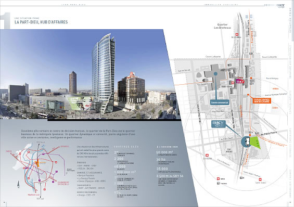The height and width of the screenshot is (207, 294).
Task: Click the metro icon at Saxe-Gambetta station
Action: 207,156
